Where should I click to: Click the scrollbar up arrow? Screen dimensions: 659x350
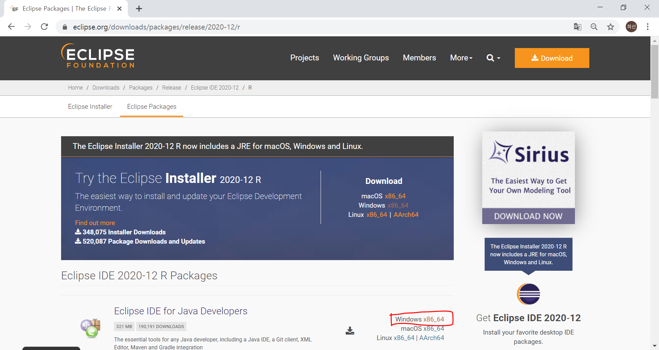[655, 40]
